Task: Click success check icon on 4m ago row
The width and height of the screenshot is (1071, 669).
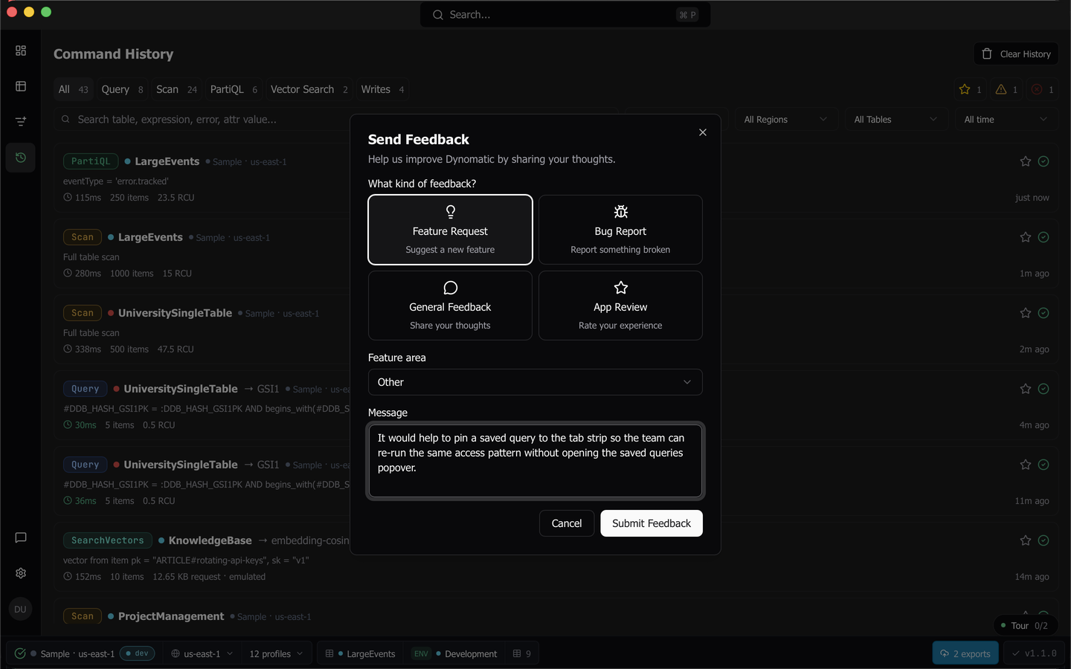Action: click(x=1043, y=389)
